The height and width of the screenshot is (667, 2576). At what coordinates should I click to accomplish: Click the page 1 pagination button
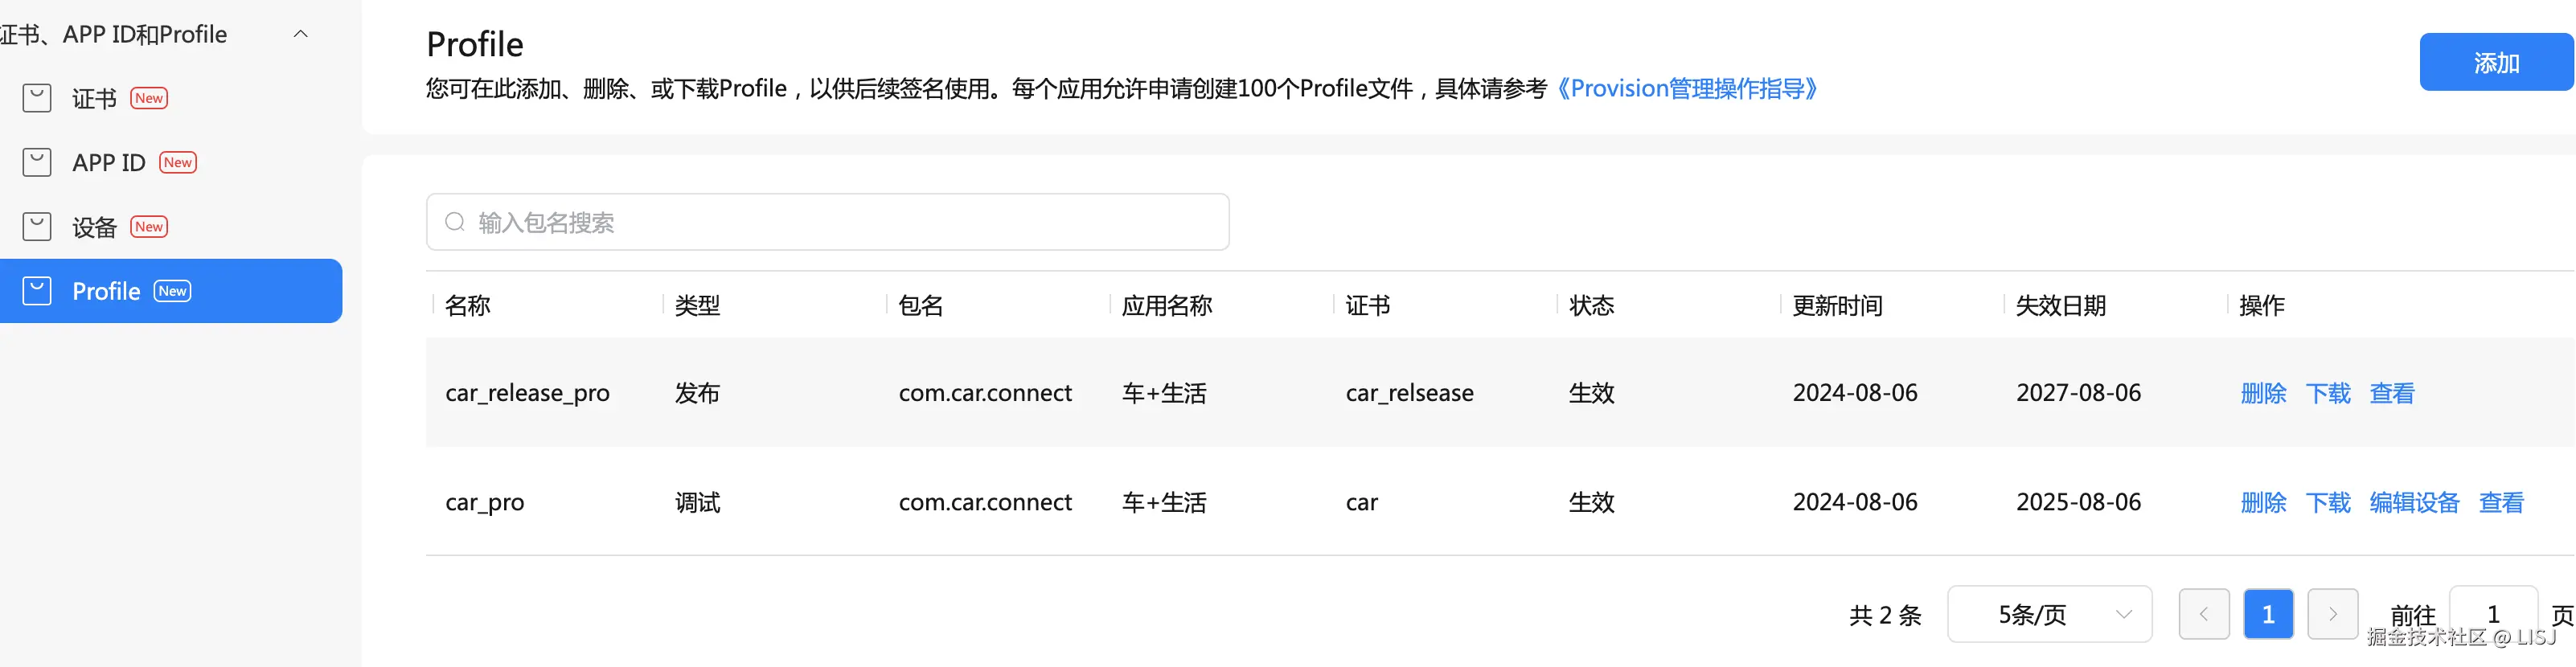click(x=2268, y=614)
